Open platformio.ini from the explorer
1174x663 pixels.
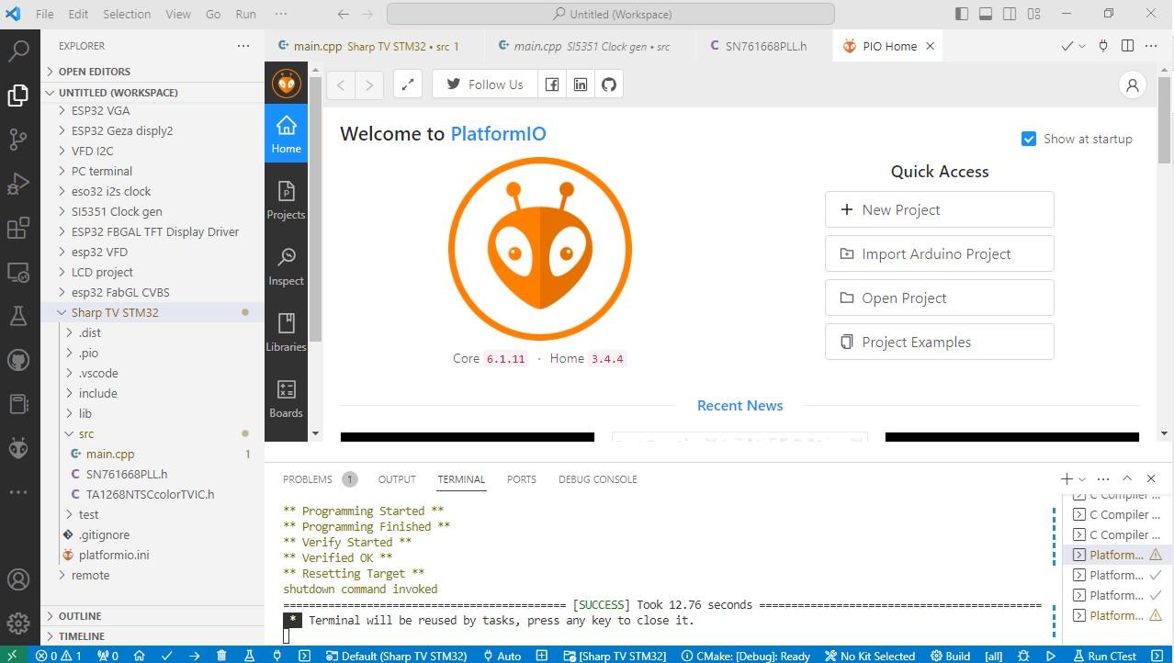[x=113, y=555]
